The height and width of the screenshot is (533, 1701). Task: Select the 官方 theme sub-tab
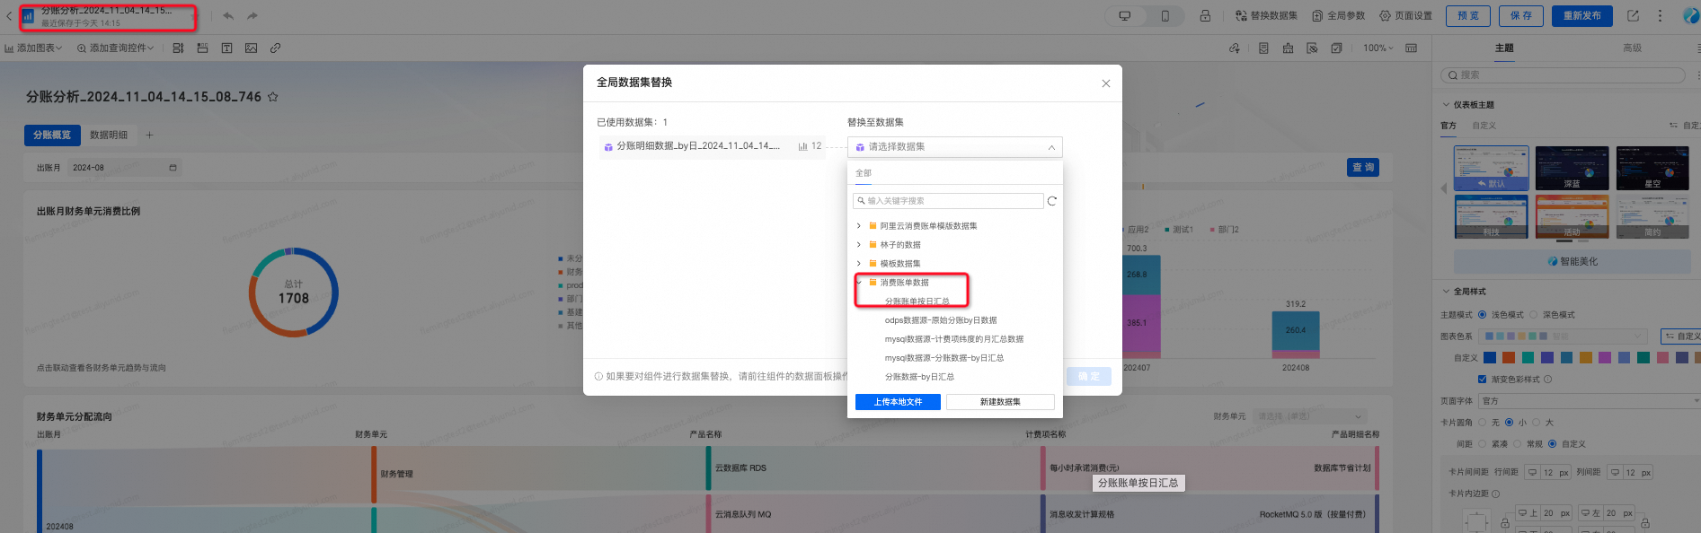(1449, 126)
